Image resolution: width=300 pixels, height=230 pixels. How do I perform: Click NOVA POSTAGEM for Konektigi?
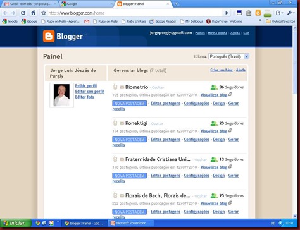tap(130, 140)
